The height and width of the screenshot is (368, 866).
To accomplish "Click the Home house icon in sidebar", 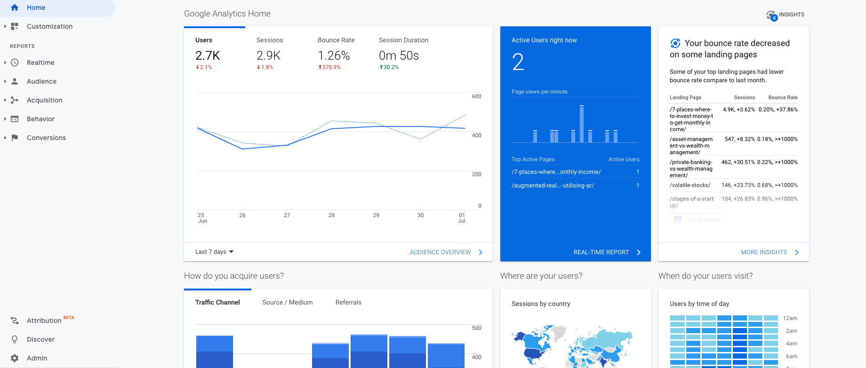I will pos(15,8).
